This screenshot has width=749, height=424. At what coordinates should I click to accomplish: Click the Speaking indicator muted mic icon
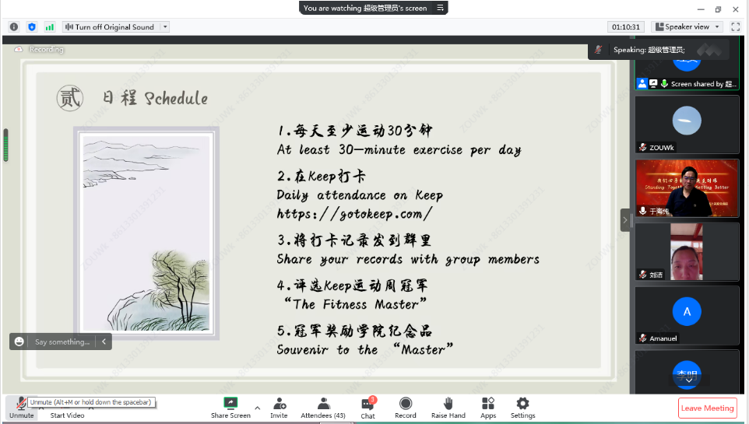pos(598,49)
